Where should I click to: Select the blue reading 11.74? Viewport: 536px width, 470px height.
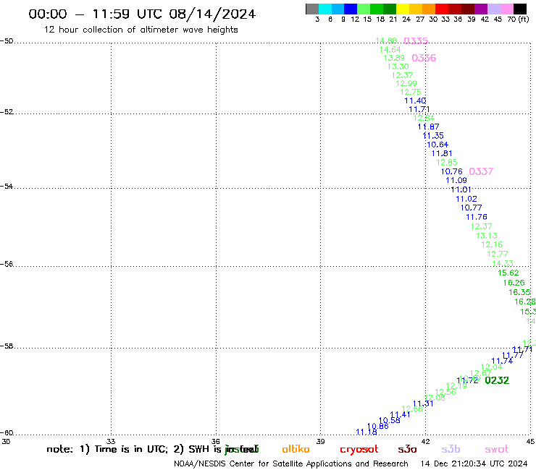[x=502, y=361]
